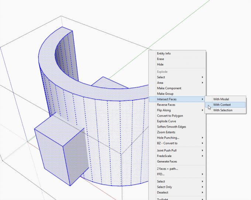Choose Erase in the context menu

pyautogui.click(x=161, y=59)
